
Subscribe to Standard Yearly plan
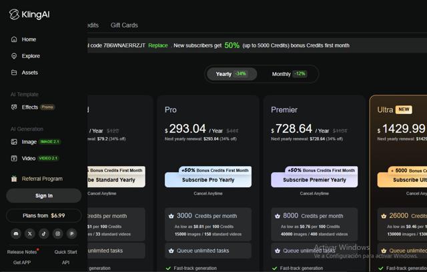[x=116, y=180]
